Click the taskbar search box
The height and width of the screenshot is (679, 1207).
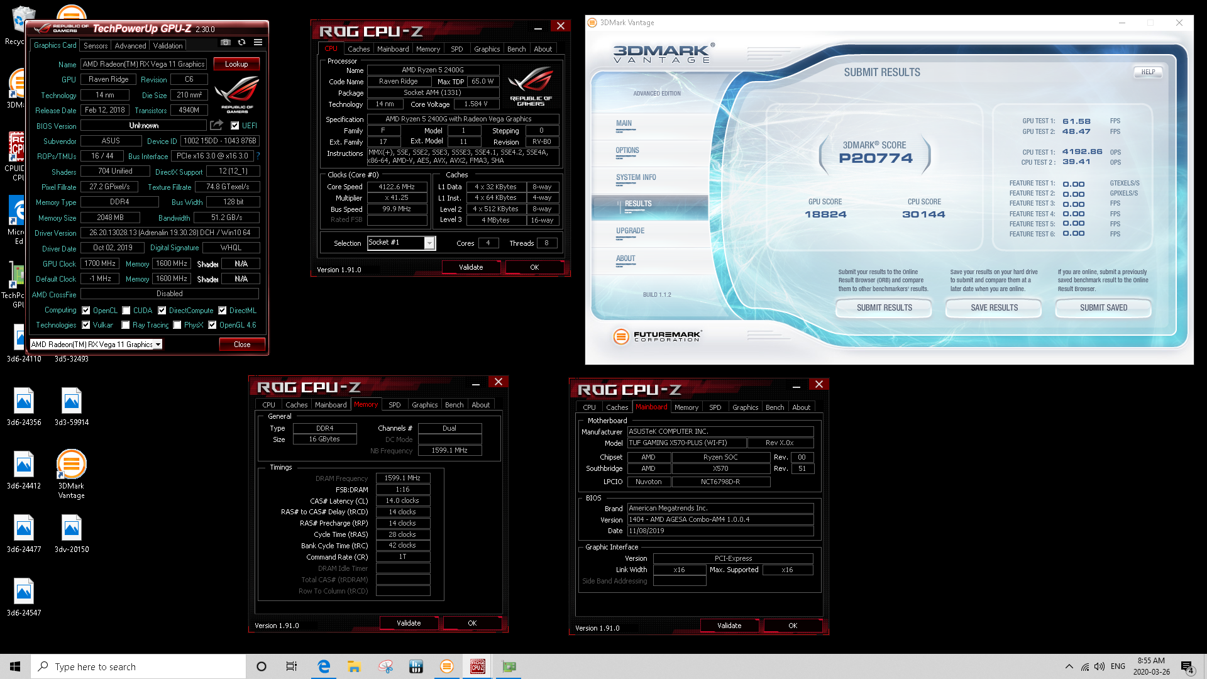pos(138,666)
